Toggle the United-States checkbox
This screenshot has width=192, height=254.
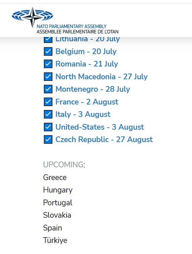click(x=48, y=127)
